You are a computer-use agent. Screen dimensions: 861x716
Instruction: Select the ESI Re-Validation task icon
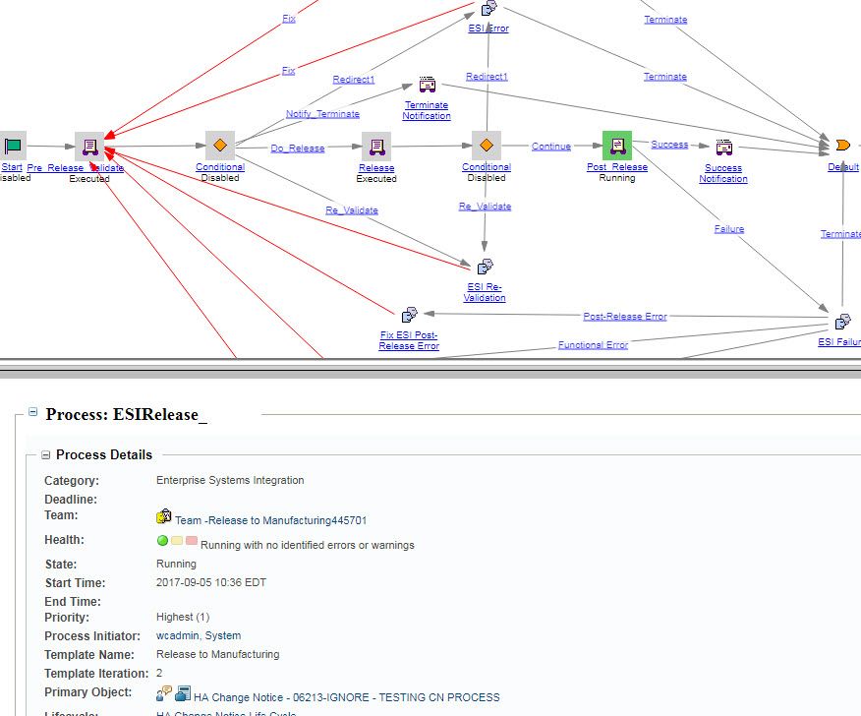[x=485, y=267]
